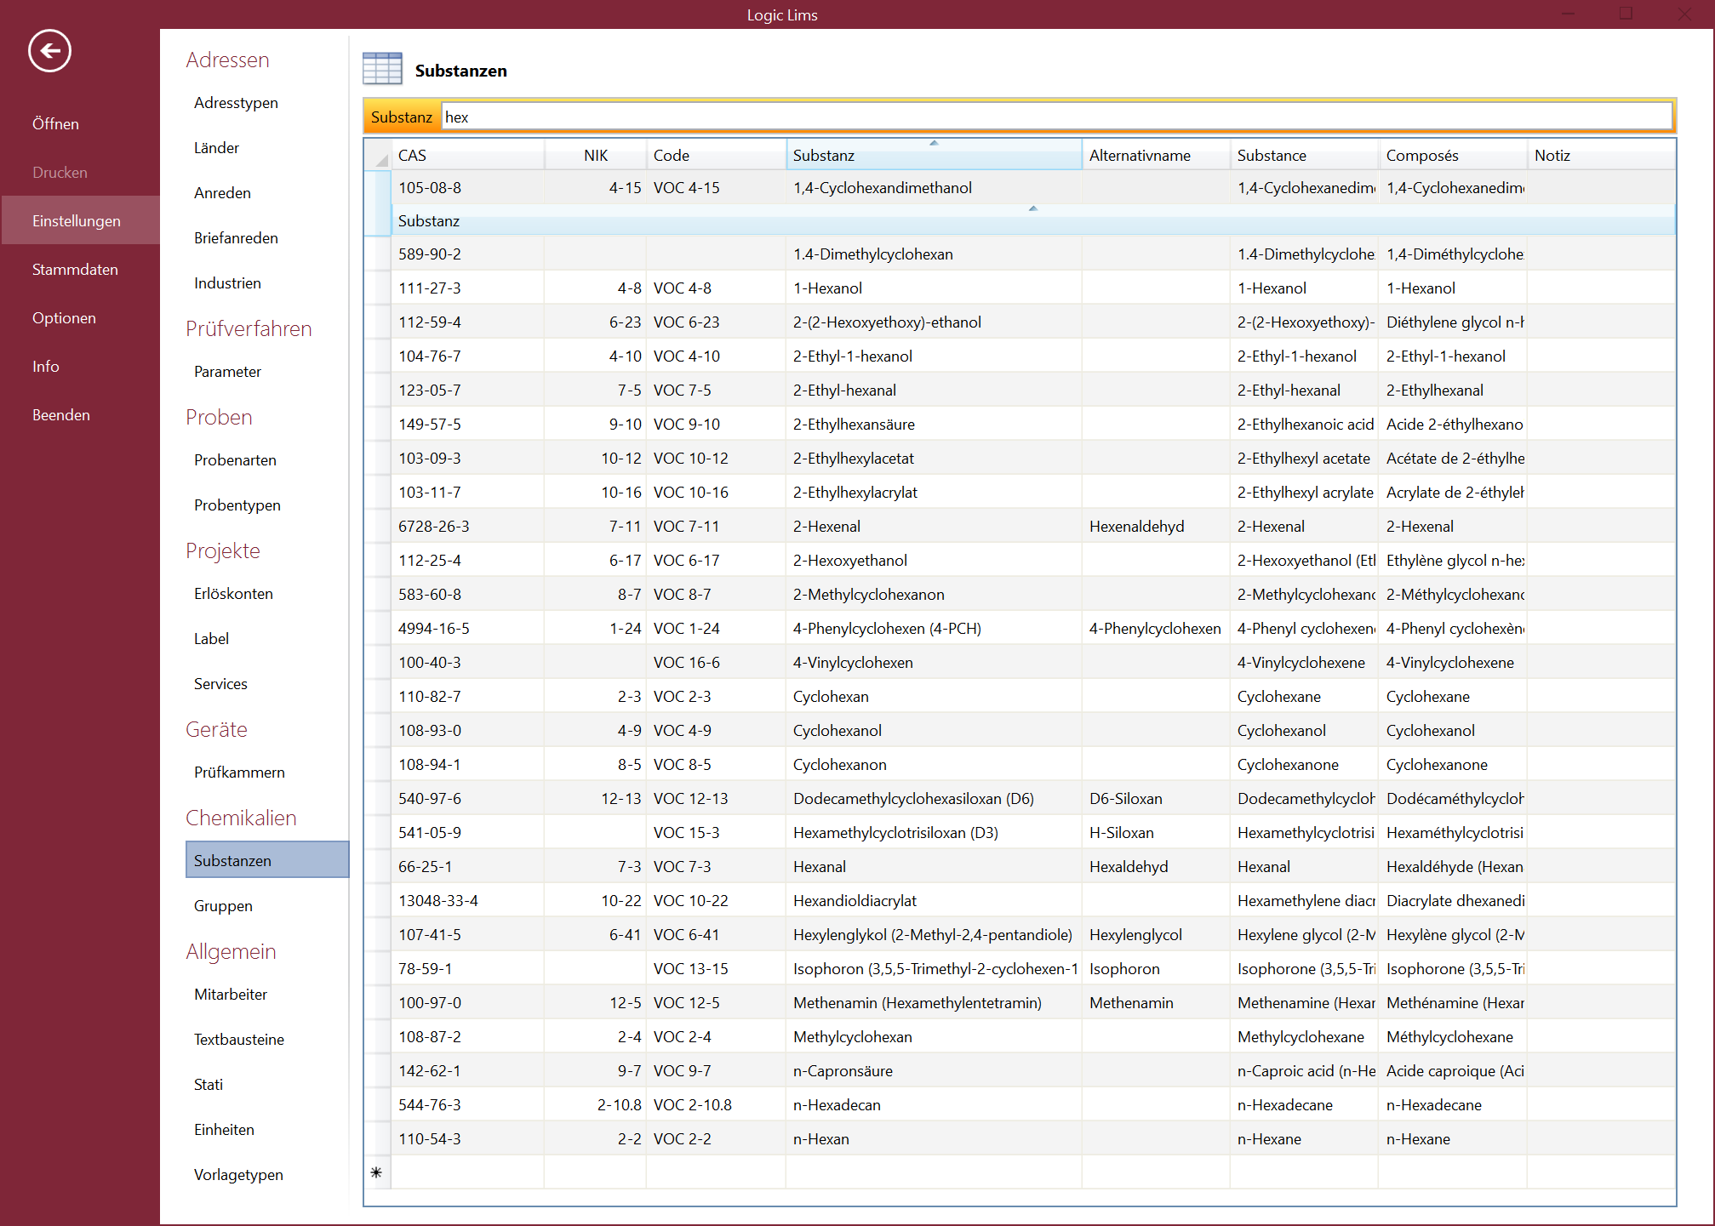
Task: Click the Methenamin alternative name cell
Action: pyautogui.click(x=1156, y=1003)
